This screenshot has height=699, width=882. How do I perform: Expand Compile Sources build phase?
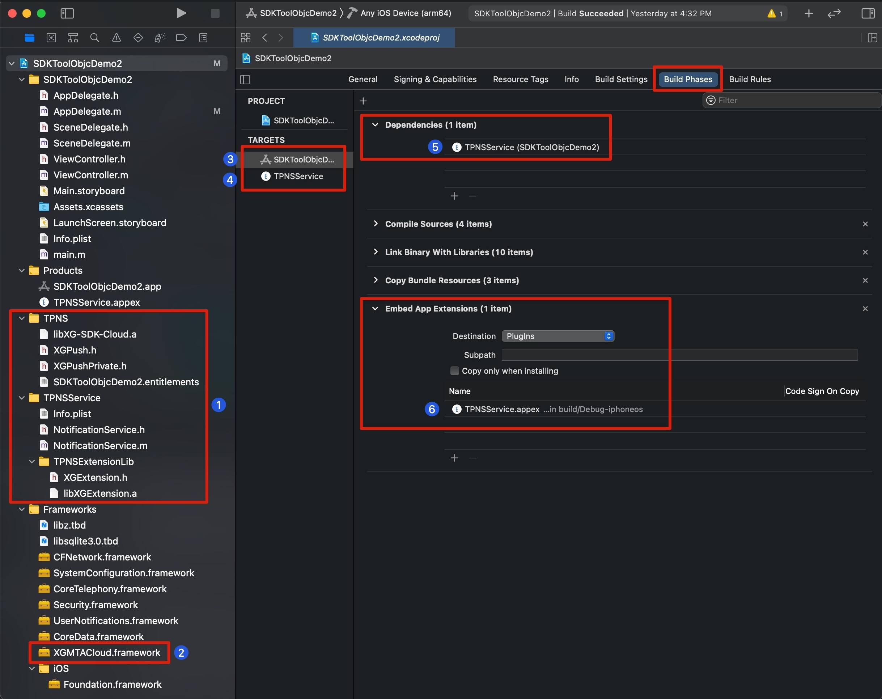pos(376,224)
